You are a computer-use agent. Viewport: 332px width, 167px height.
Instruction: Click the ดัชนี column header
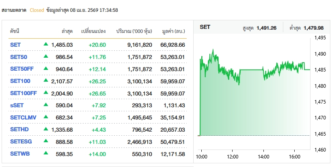pyautogui.click(x=15, y=31)
